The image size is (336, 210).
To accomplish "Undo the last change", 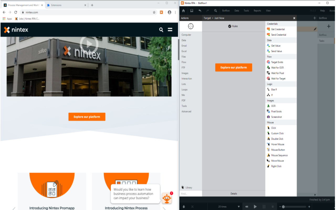I will [x=199, y=10].
